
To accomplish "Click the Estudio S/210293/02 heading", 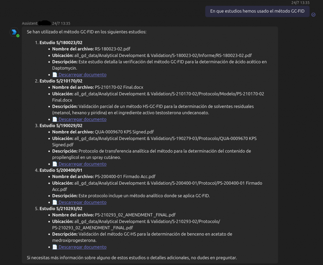I will pos(61,208).
